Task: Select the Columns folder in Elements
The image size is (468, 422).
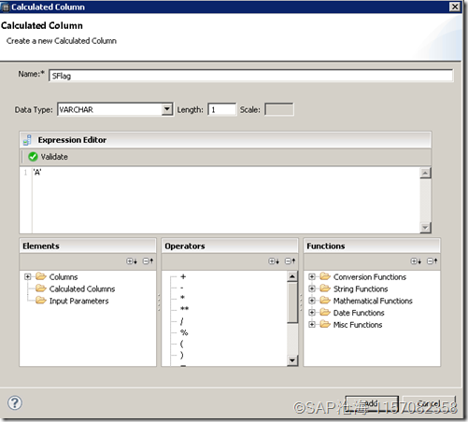Action: point(64,277)
